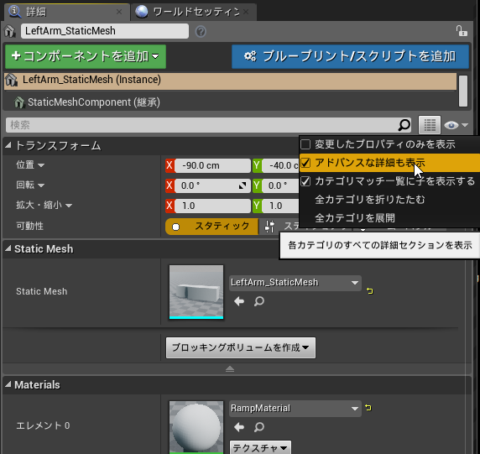The width and height of the screenshot is (480, 454).
Task: Open ブロッキングボリュームを作成 dropdown button
Action: (241, 347)
